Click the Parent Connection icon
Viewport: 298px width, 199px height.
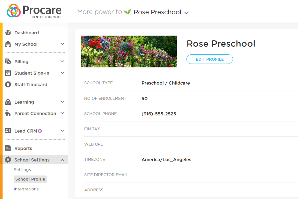(x=8, y=113)
